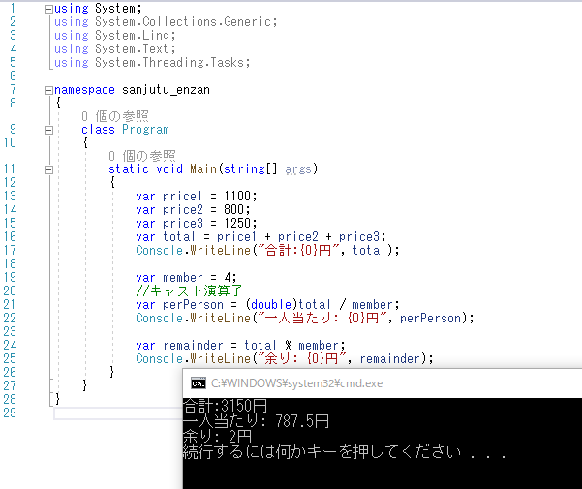Collapse the Main method block
The width and height of the screenshot is (582, 489).
click(48, 169)
